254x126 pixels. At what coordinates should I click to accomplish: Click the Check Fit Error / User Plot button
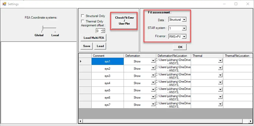point(124,21)
